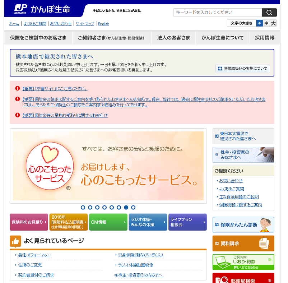Open sidebar よくあるご質問 link

(x=231, y=189)
